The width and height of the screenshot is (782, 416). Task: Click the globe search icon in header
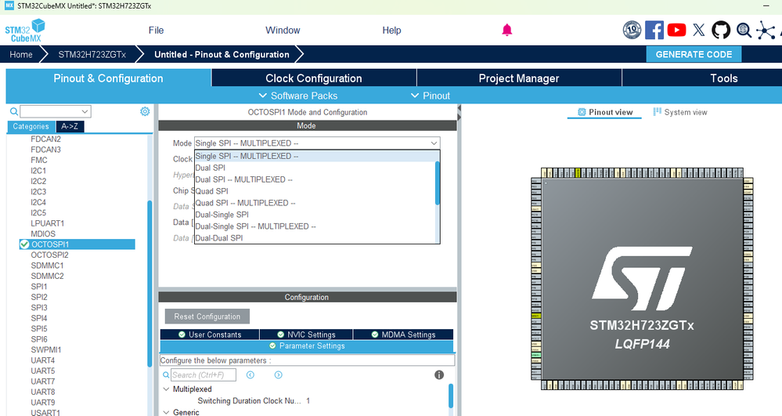point(744,30)
